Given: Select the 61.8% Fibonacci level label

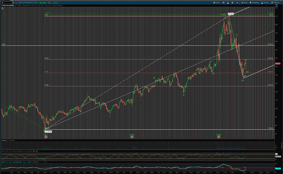Looking at the screenshot, I should tap(46, 85).
